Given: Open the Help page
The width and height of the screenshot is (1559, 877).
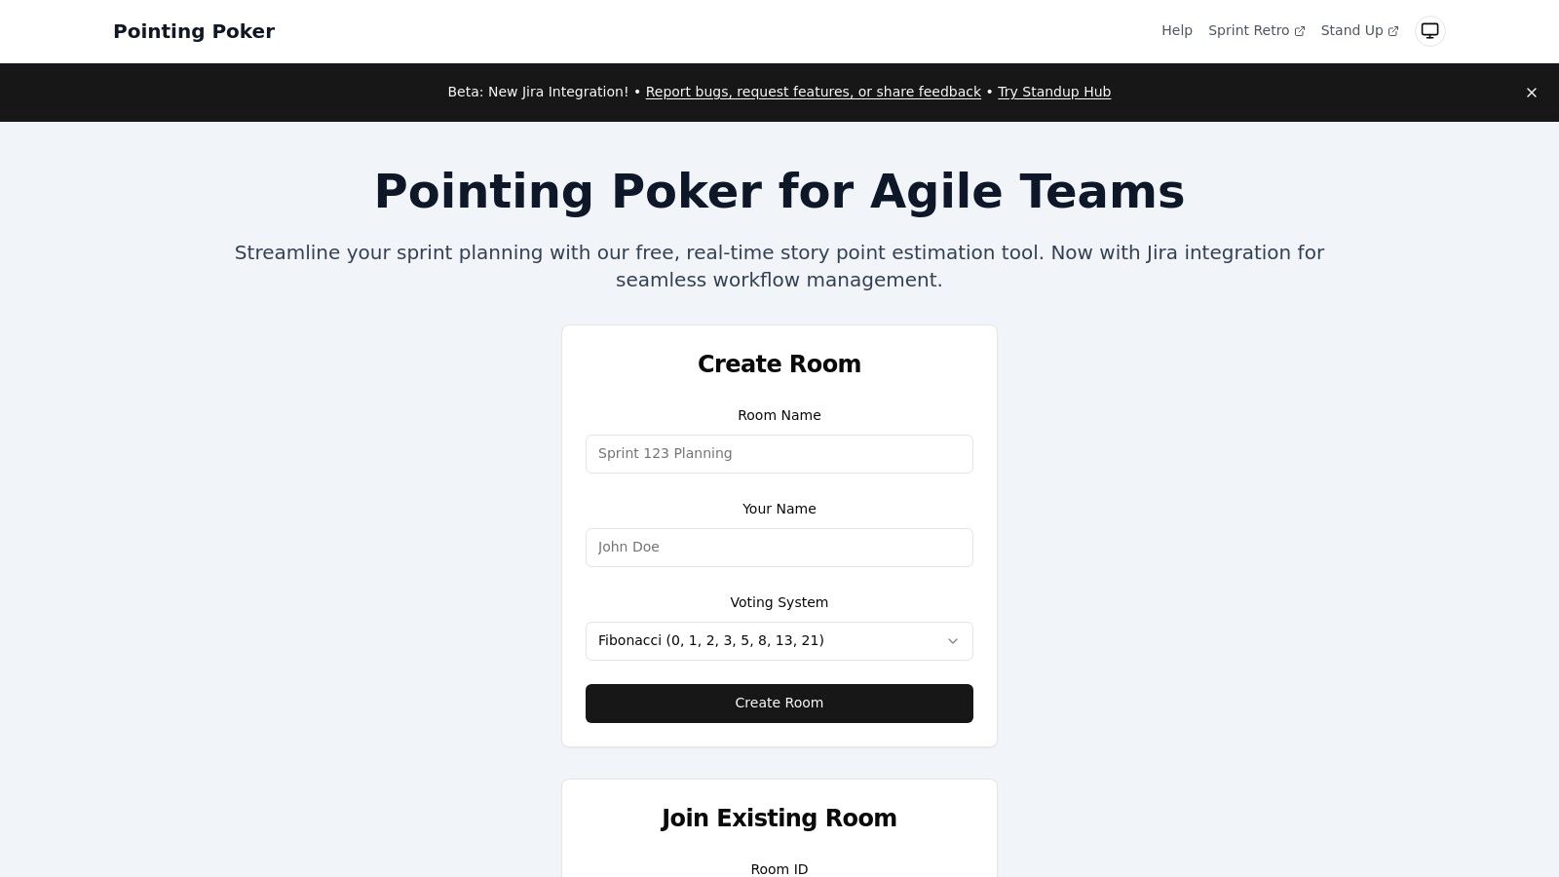Looking at the screenshot, I should tap(1176, 31).
